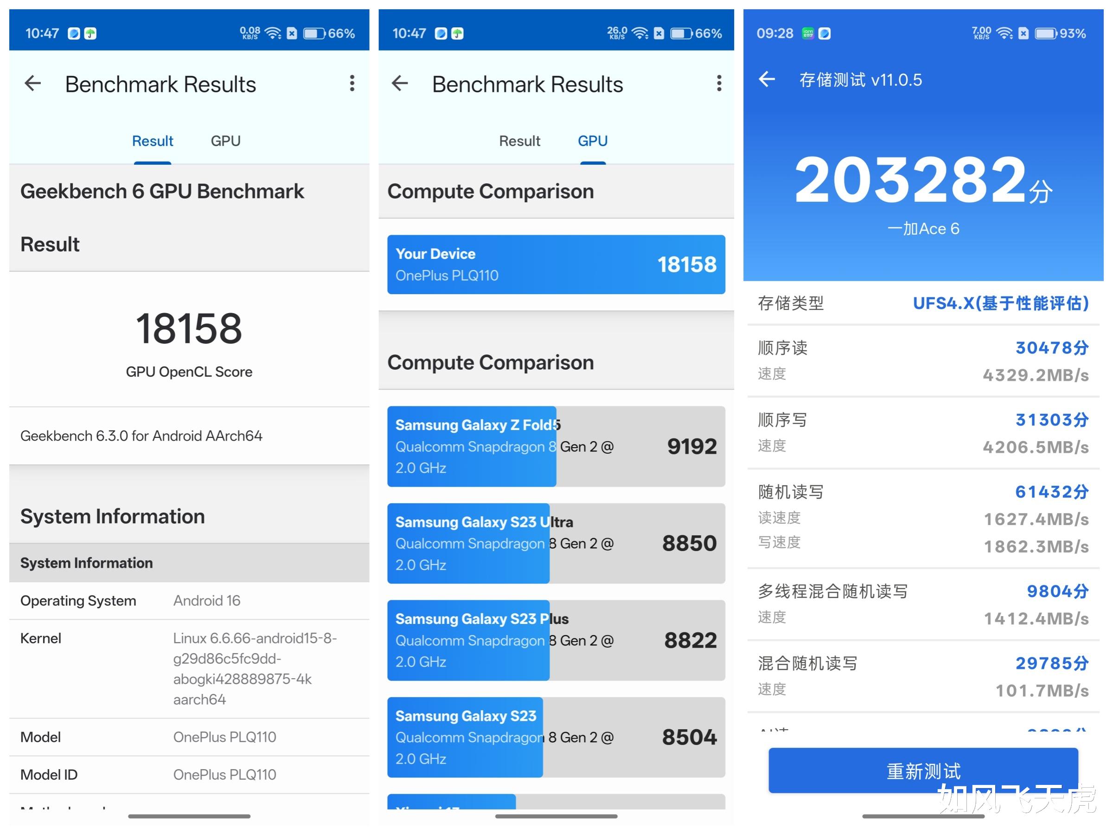Tap Samsung Galaxy Z Fold5 comparison bar

(x=556, y=446)
